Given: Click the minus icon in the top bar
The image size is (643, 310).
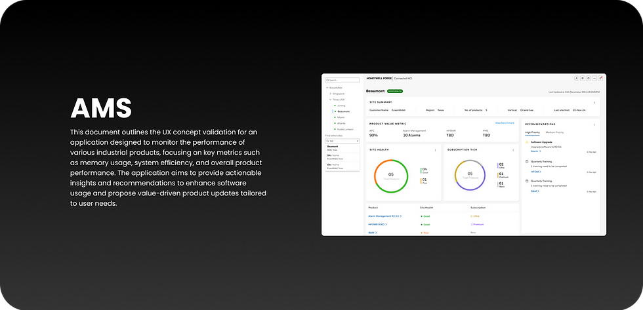Looking at the screenshot, I should (x=594, y=78).
